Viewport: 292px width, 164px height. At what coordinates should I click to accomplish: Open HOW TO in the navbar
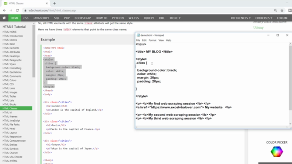101,18
